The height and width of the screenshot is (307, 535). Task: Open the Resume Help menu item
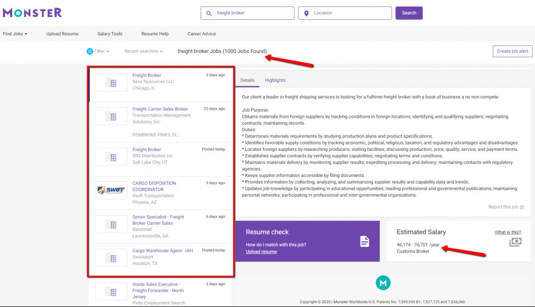point(155,34)
